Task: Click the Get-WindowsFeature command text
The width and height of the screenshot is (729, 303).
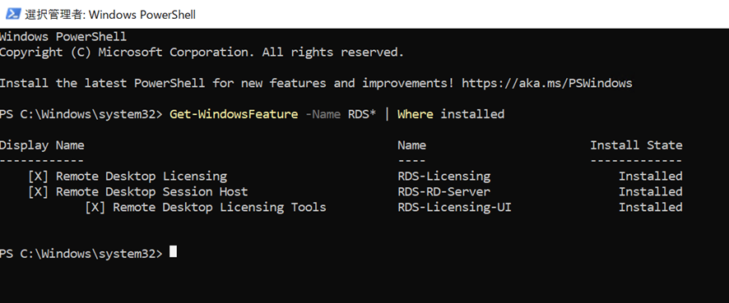Action: pos(234,114)
